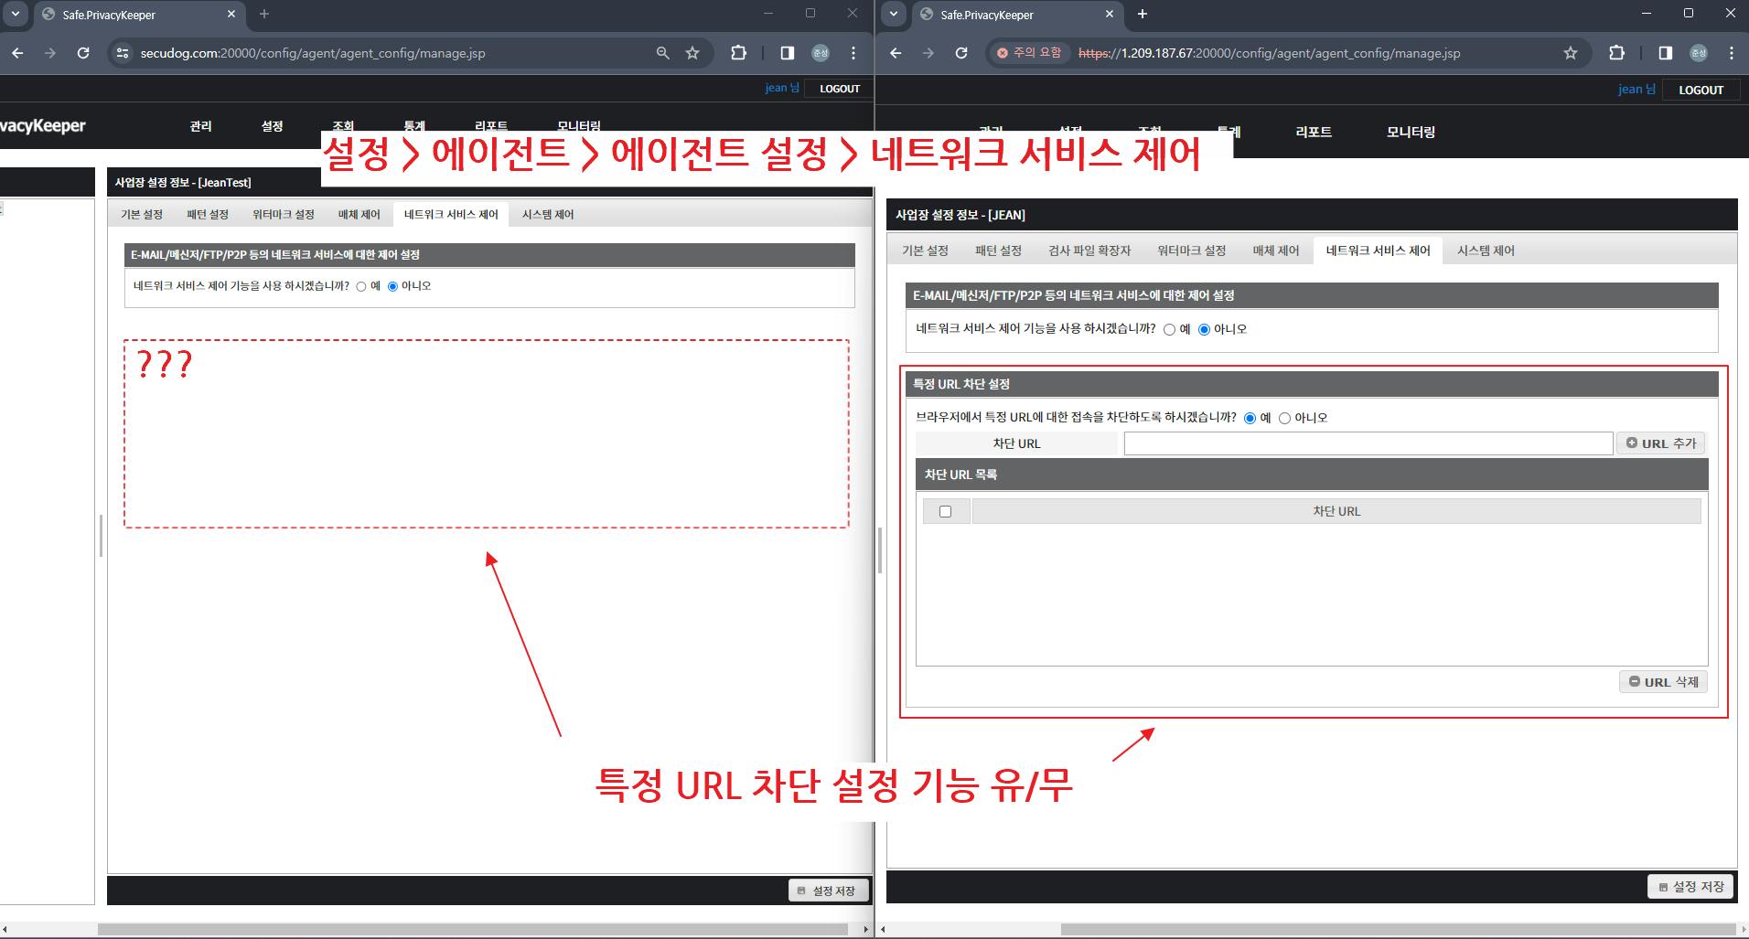This screenshot has height=939, width=1749.
Task: Open profile avatar in right browser window
Action: click(x=1699, y=53)
